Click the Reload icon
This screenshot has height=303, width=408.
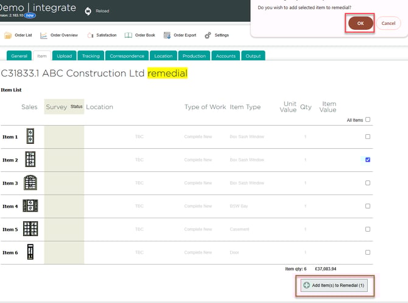coord(88,11)
